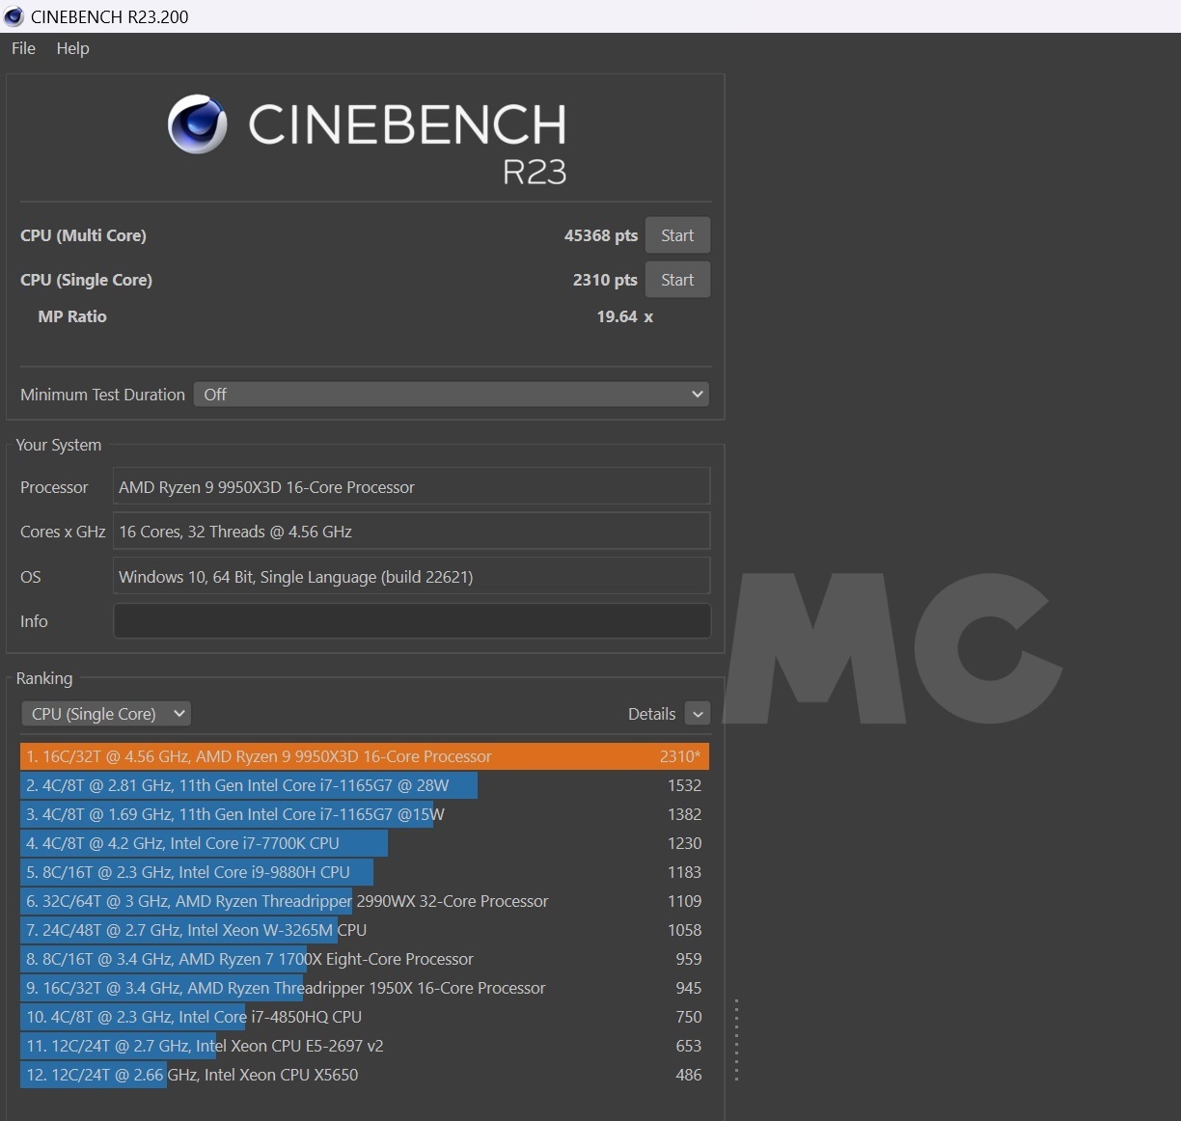Open the File menu
Screen dimensions: 1181x1121
(23, 48)
